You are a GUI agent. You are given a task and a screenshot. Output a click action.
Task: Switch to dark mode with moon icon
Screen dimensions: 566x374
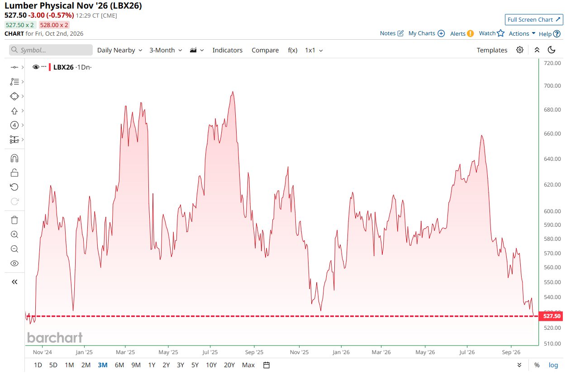click(x=551, y=50)
